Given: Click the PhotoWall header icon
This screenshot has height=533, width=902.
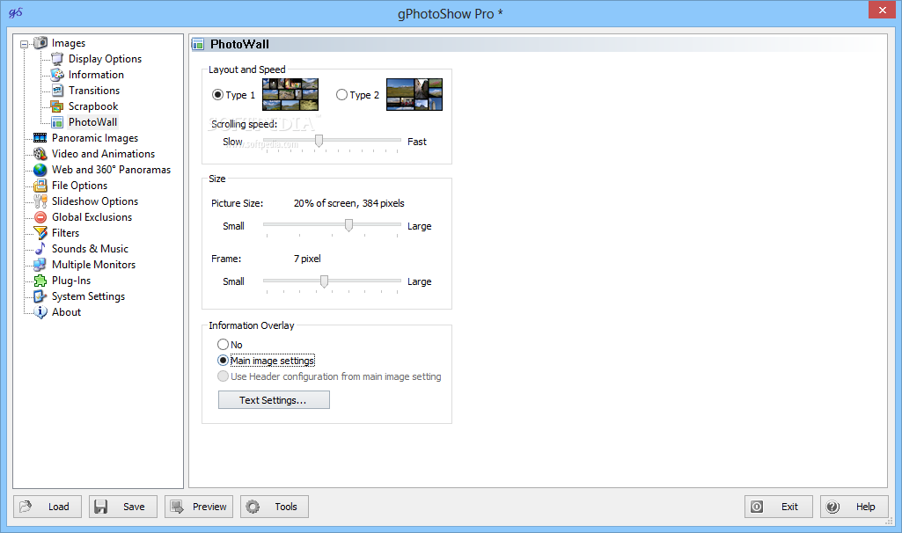Looking at the screenshot, I should (198, 44).
